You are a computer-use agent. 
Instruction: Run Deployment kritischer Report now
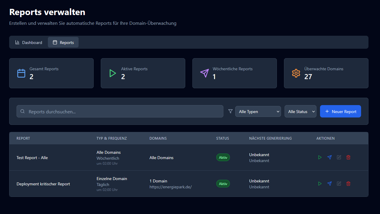point(320,184)
